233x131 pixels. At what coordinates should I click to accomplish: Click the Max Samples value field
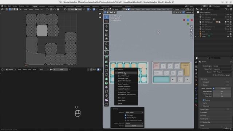pyautogui.click(x=222, y=91)
